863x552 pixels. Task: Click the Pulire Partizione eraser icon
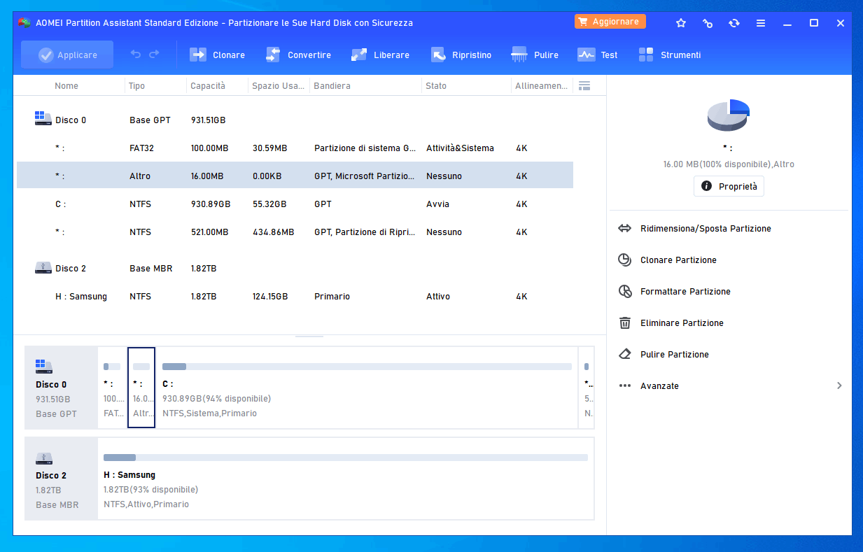[x=625, y=354]
